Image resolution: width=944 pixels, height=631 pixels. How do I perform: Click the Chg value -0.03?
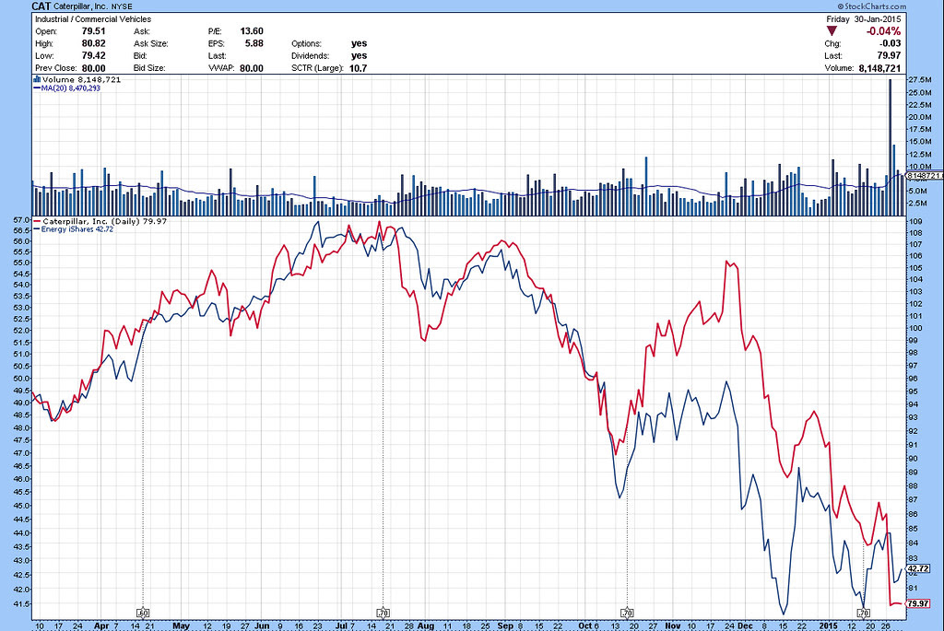pyautogui.click(x=890, y=43)
